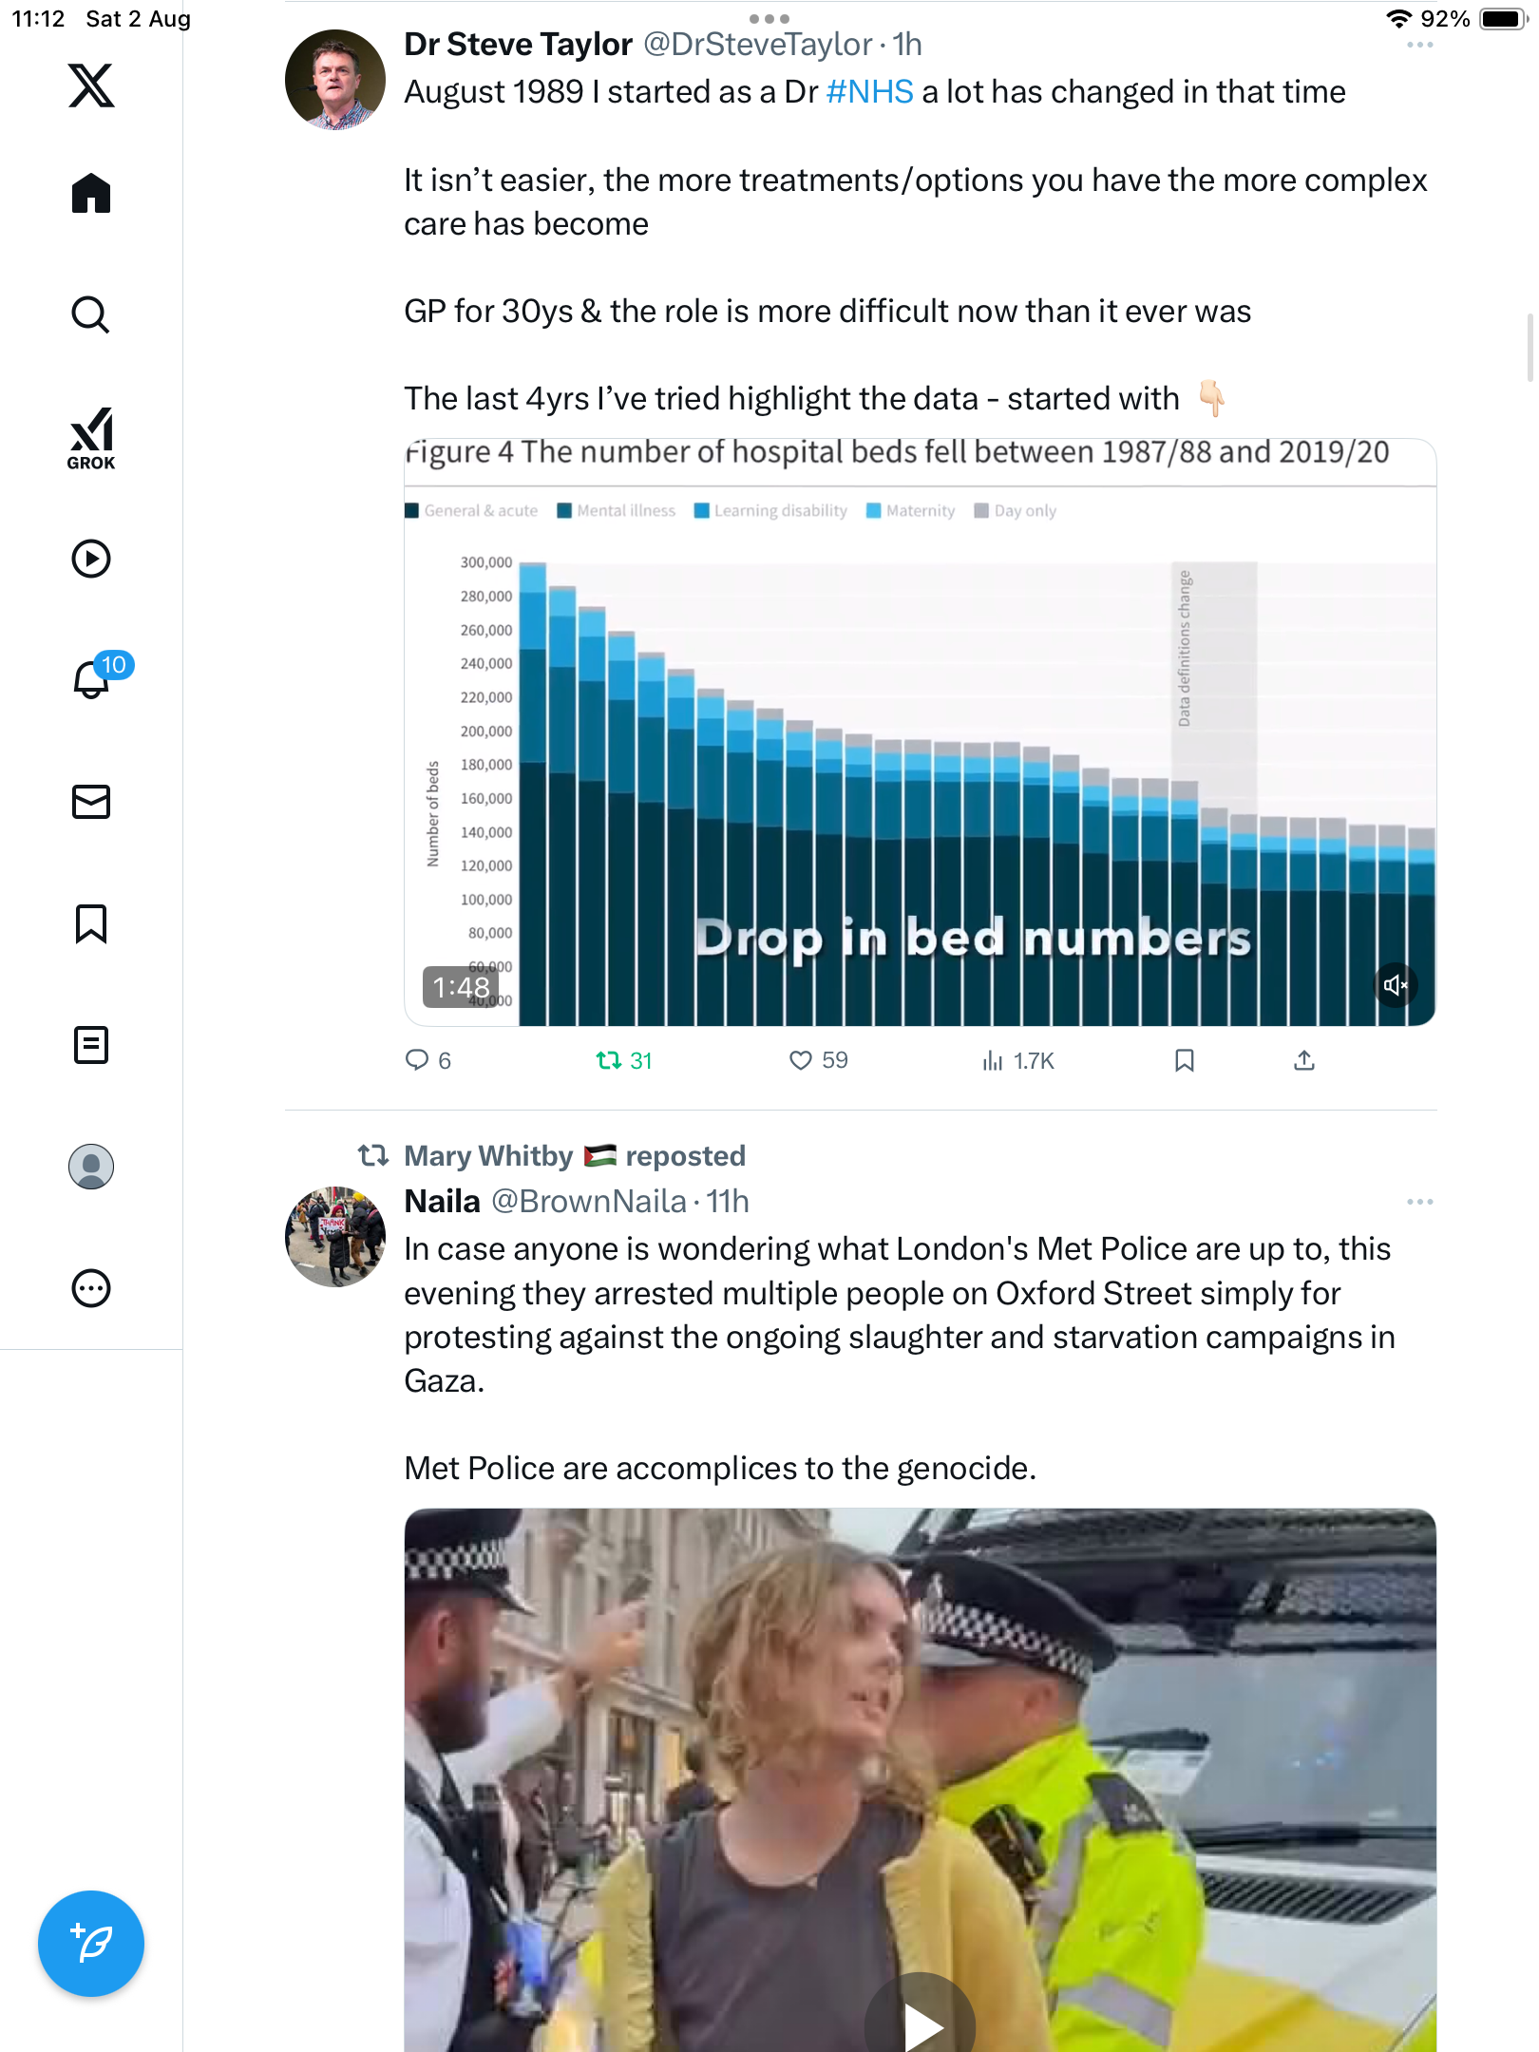Open Direct Messages envelope
The height and width of the screenshot is (2052, 1539).
tap(91, 802)
